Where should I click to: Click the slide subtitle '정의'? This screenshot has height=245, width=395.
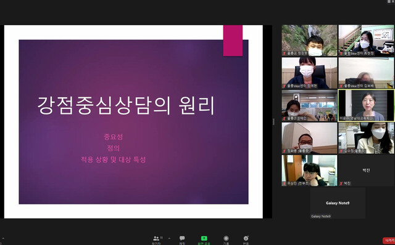113,148
